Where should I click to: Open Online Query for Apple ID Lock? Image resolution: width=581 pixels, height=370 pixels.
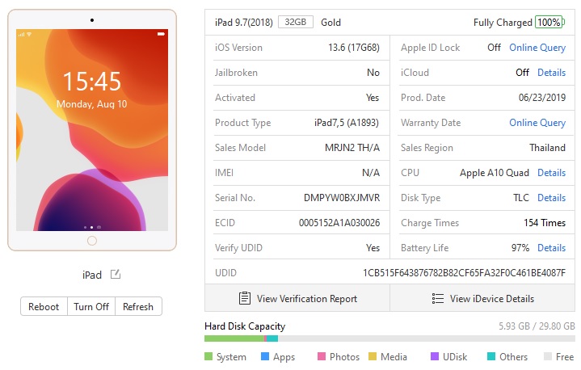pyautogui.click(x=537, y=48)
